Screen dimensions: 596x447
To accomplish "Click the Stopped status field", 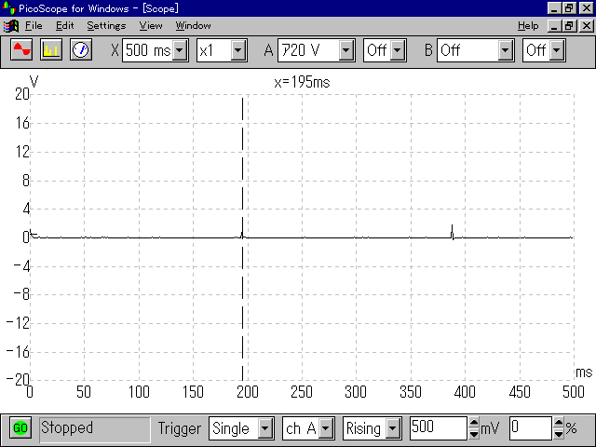I will point(95,428).
